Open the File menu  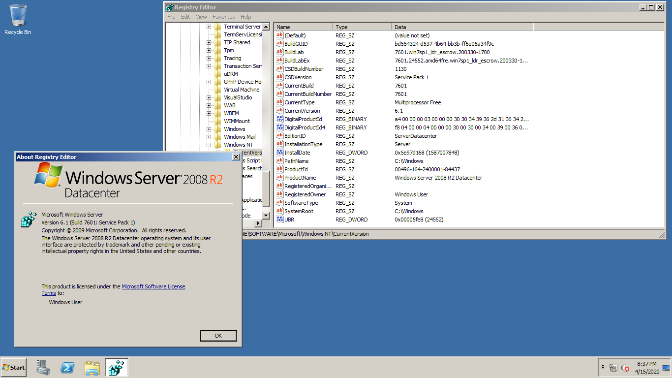click(x=171, y=17)
